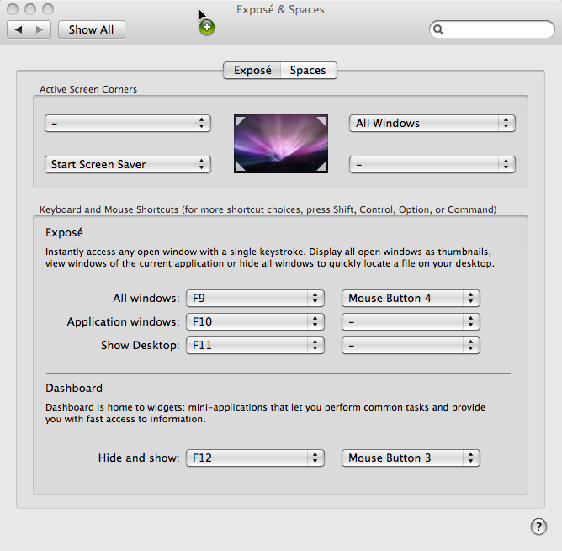The height and width of the screenshot is (551, 562).
Task: Click the forward arrow button
Action: (x=40, y=29)
